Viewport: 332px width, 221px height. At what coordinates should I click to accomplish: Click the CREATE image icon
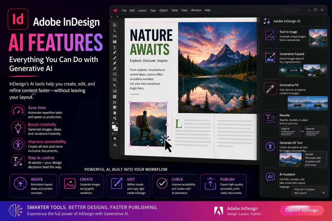tap(70, 183)
